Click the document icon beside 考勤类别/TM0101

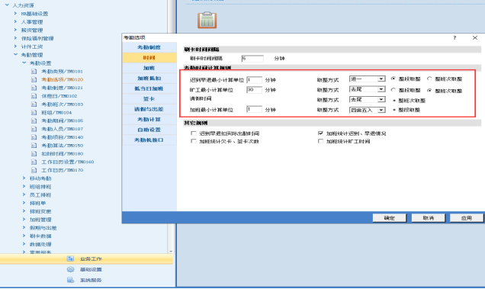(34, 72)
